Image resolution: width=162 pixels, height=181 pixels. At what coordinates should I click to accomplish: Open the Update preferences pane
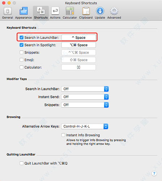(x=100, y=13)
